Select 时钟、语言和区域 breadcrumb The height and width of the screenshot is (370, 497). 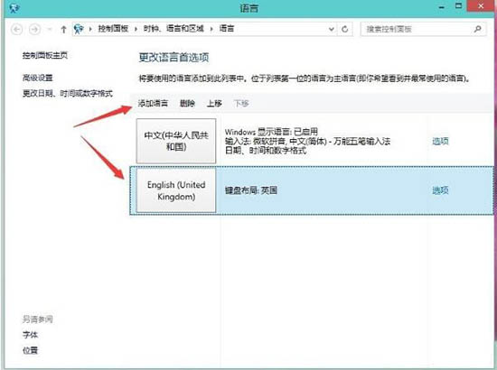point(173,29)
